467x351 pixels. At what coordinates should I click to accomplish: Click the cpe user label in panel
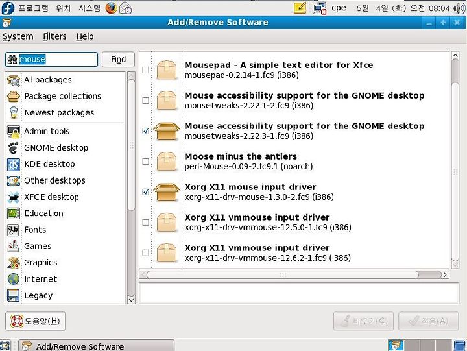coord(339,8)
